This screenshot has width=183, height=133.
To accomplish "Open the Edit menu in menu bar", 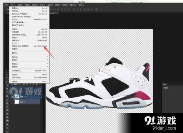I will coord(20,5).
